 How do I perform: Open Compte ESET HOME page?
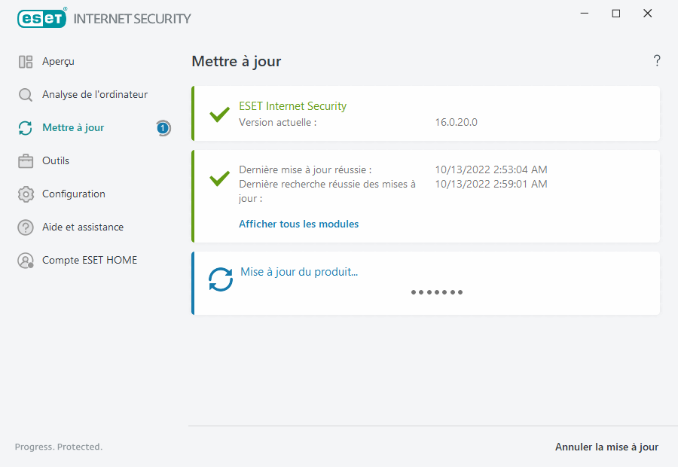(x=90, y=261)
